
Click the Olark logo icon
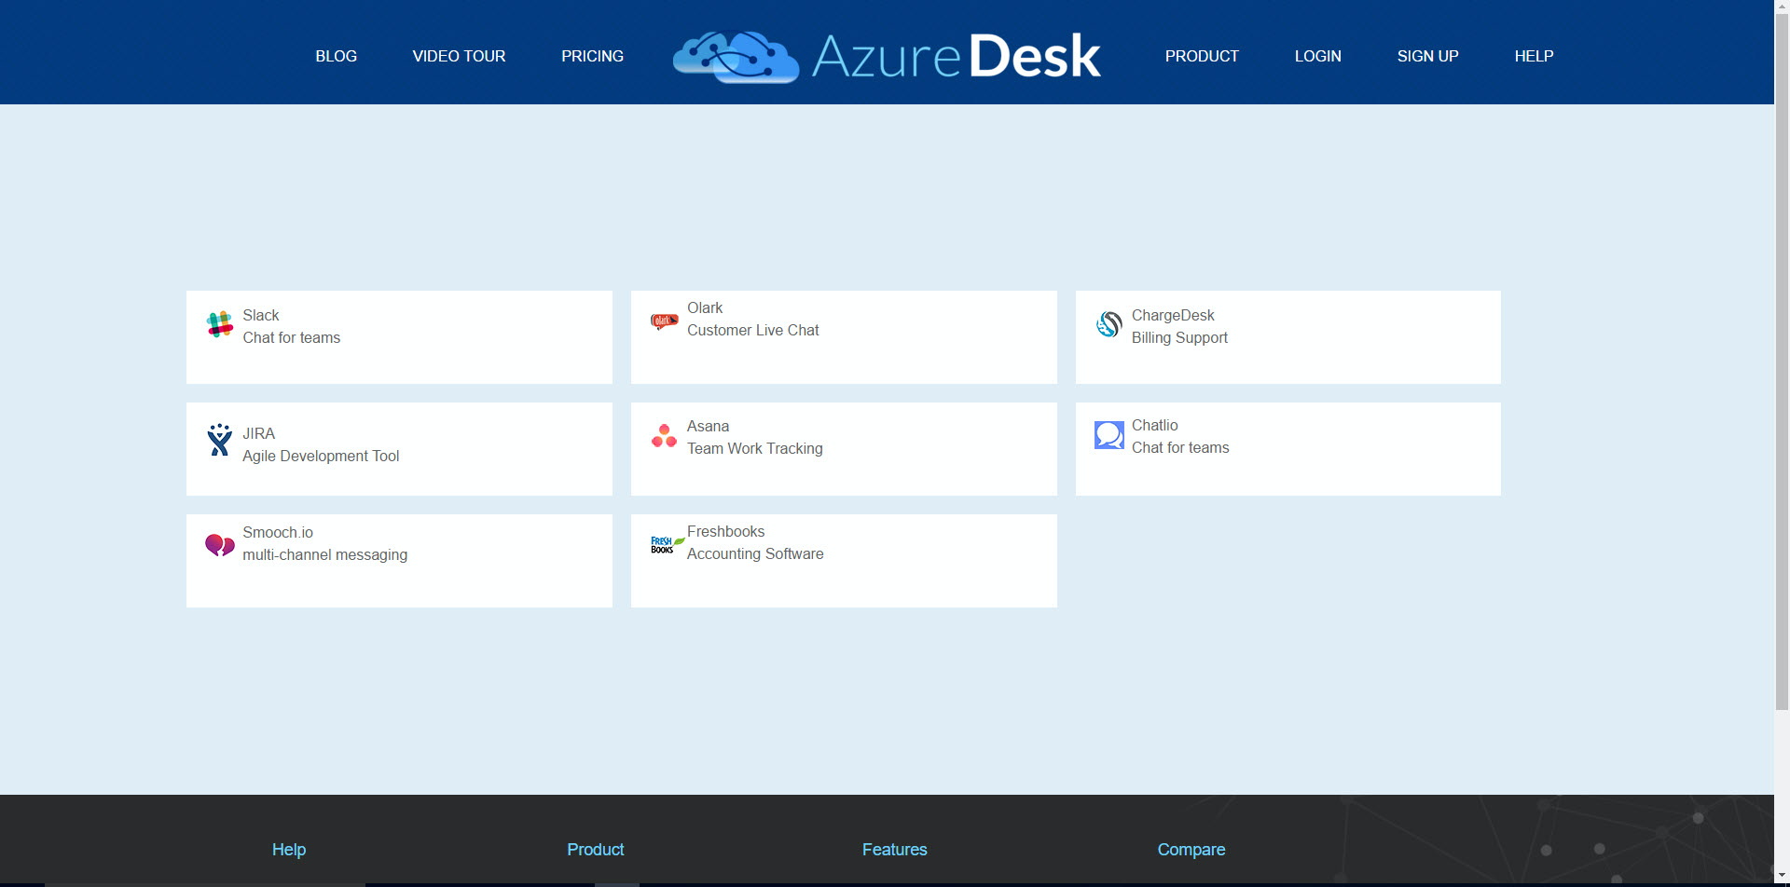point(664,321)
